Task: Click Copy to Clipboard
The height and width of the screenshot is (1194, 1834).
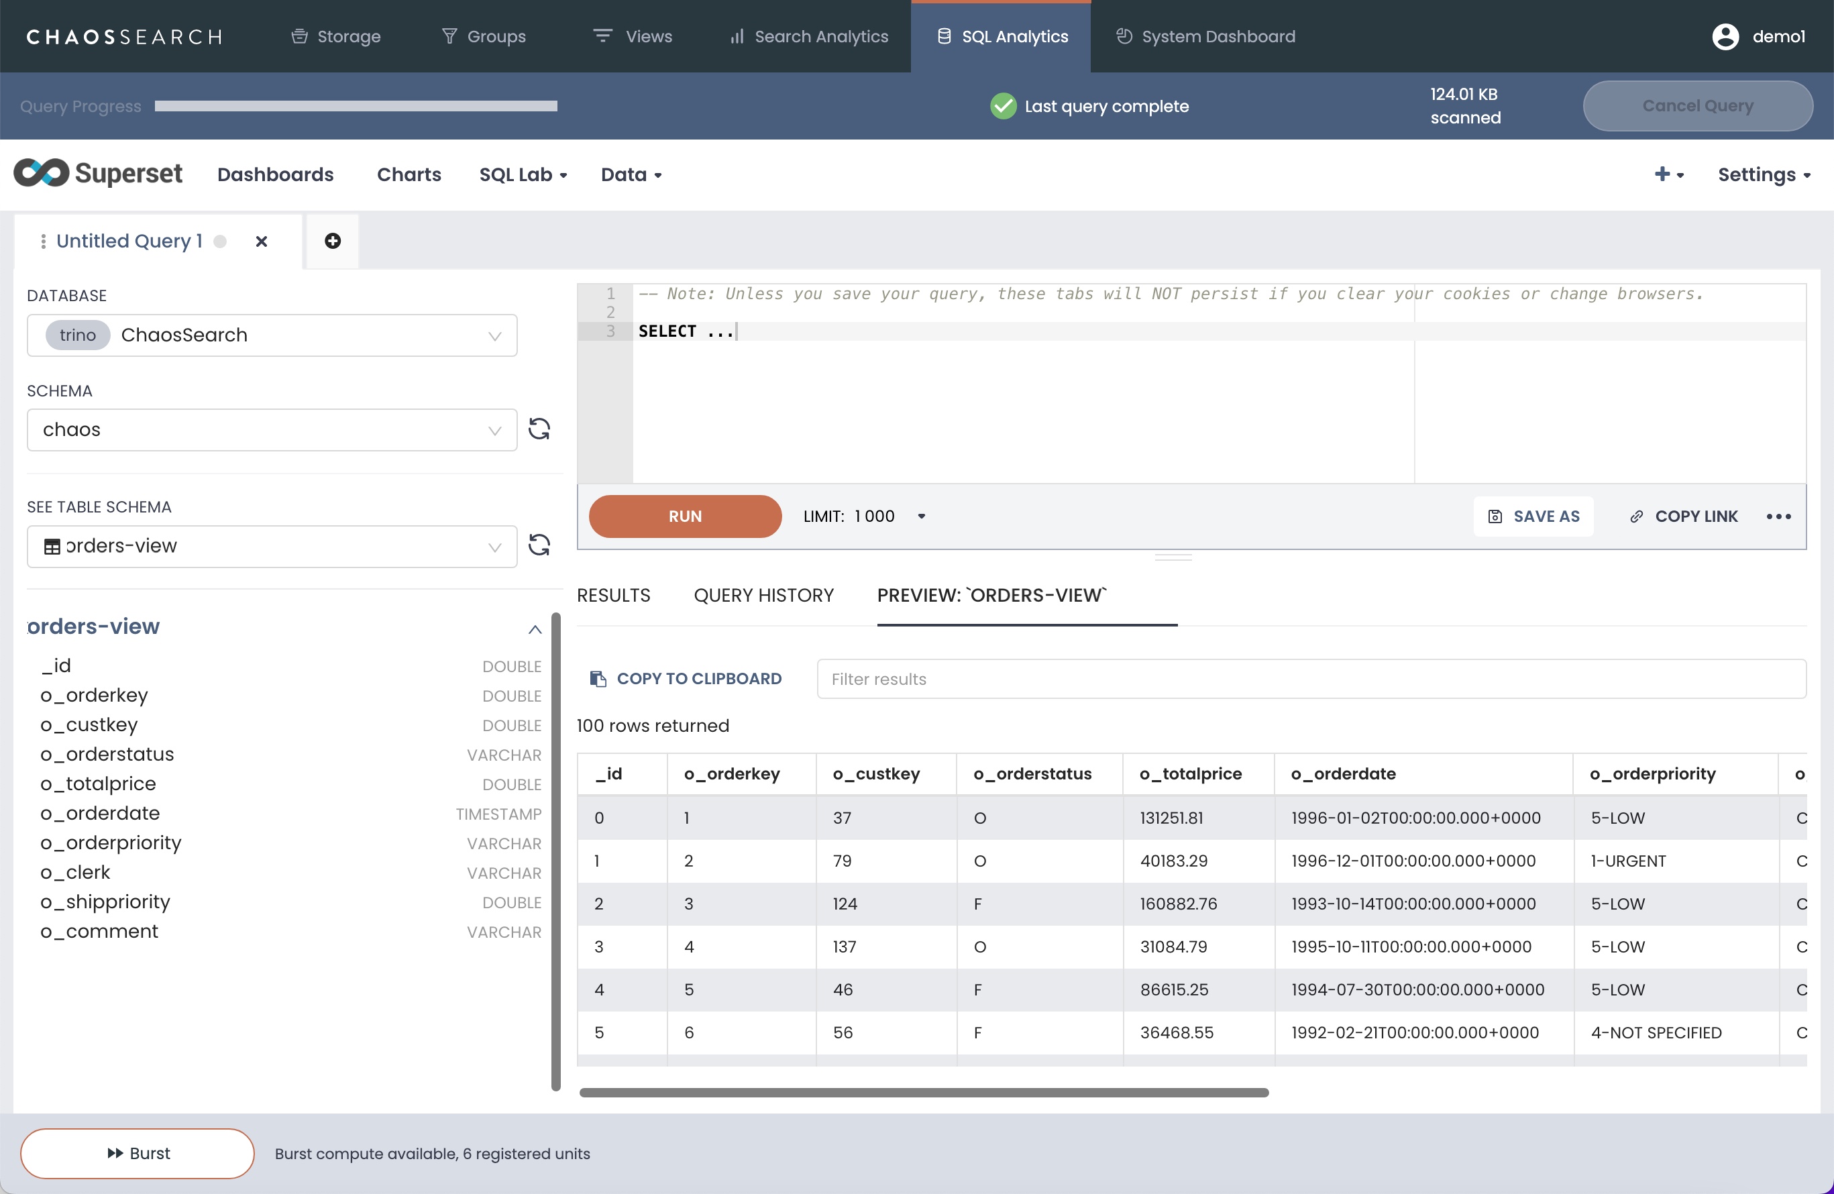Action: pos(685,679)
